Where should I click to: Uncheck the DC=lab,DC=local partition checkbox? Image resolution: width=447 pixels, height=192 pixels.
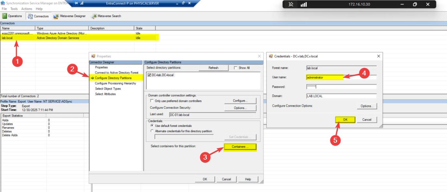tap(150, 75)
